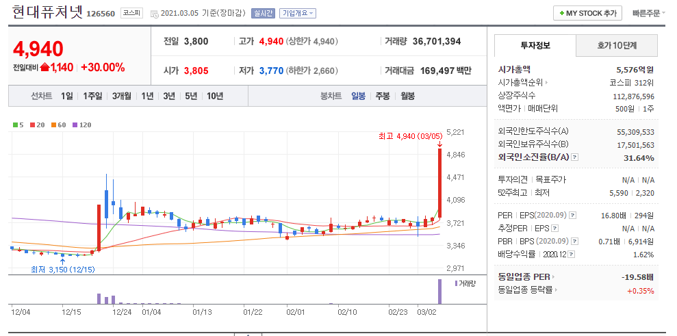Select the 1년 line chart period
The width and height of the screenshot is (677, 336).
click(147, 96)
